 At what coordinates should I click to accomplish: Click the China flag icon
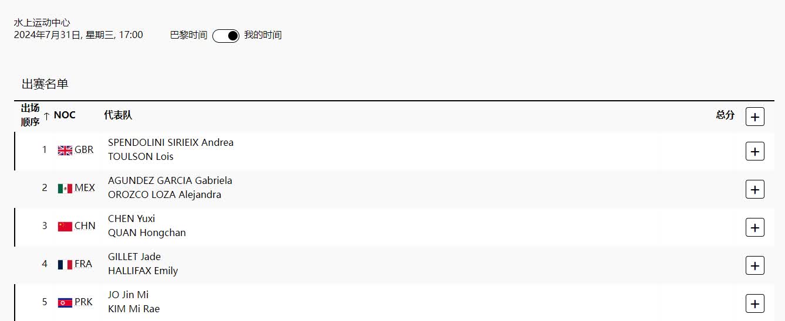65,226
